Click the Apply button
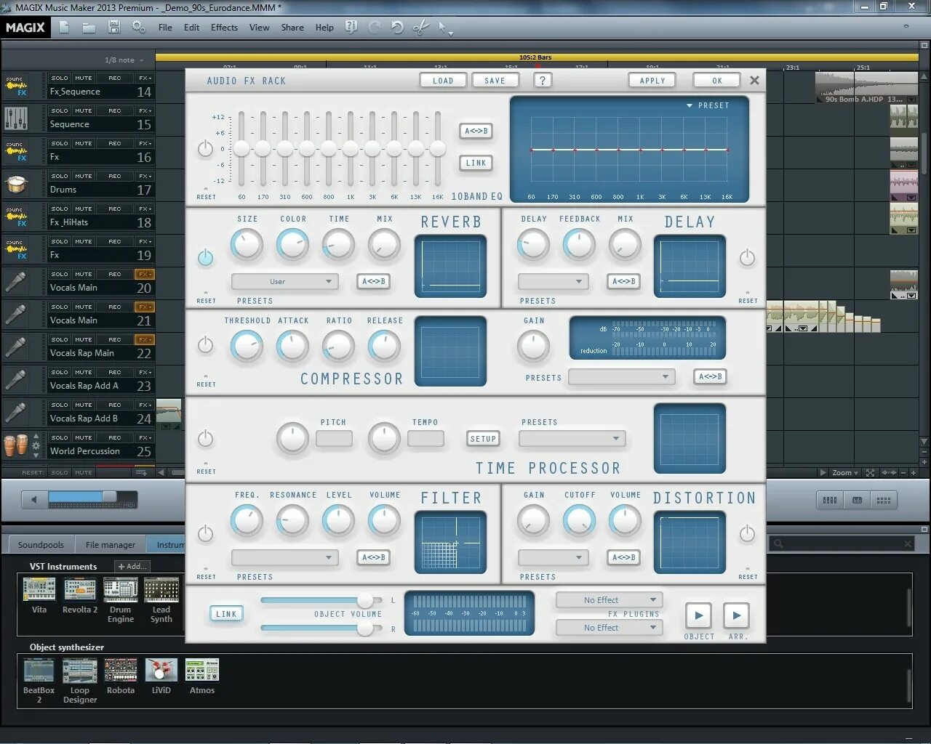This screenshot has width=931, height=744. (652, 81)
